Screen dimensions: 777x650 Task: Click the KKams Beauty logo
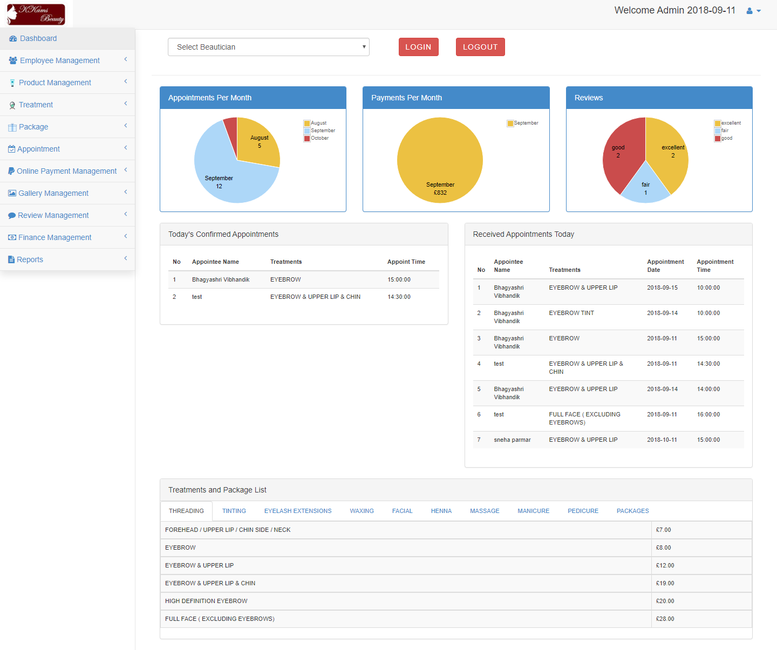(36, 14)
